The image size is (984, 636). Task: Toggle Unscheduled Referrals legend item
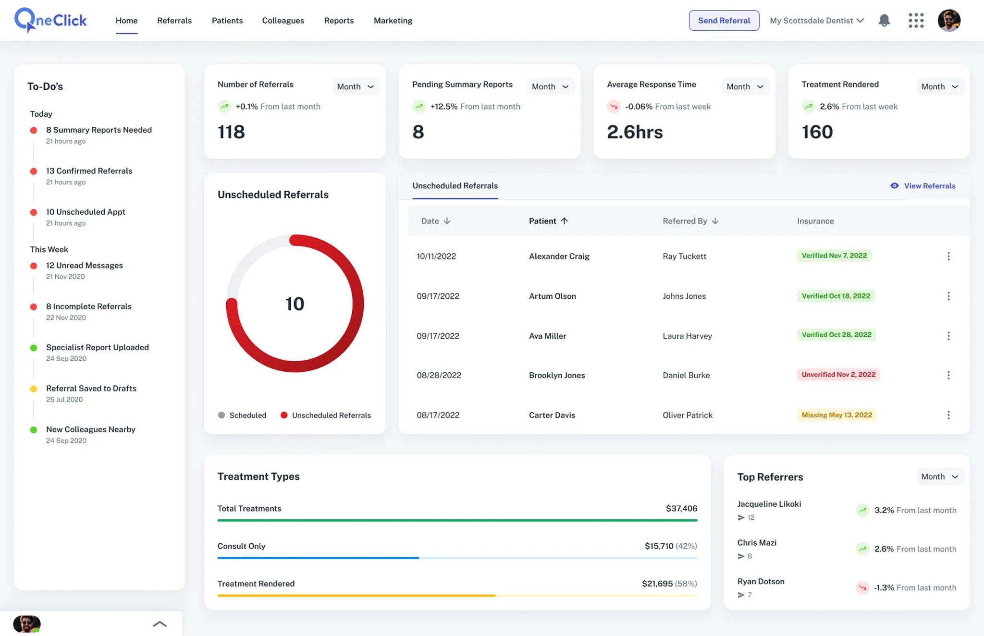click(326, 415)
